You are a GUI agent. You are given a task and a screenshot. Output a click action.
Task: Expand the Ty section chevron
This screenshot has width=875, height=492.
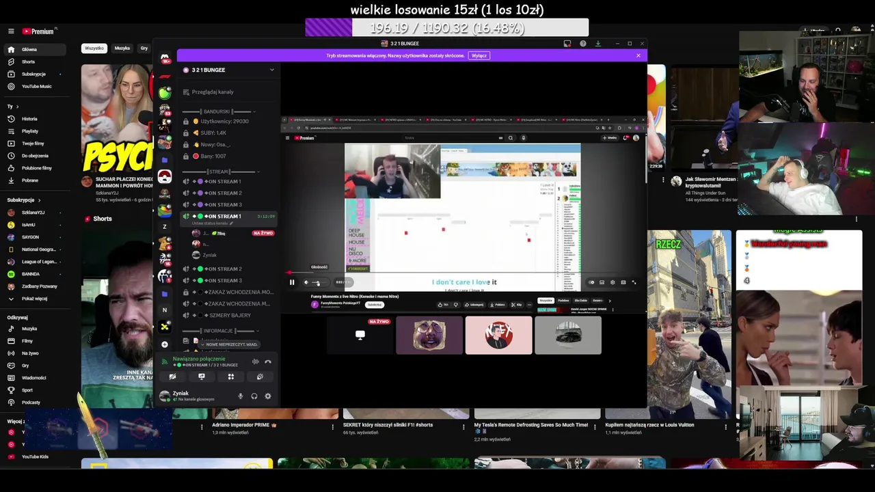[18, 107]
